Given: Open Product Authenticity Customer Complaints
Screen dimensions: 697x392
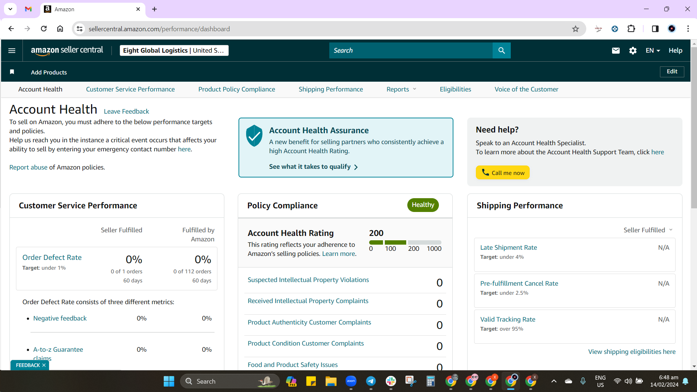Looking at the screenshot, I should click(309, 322).
